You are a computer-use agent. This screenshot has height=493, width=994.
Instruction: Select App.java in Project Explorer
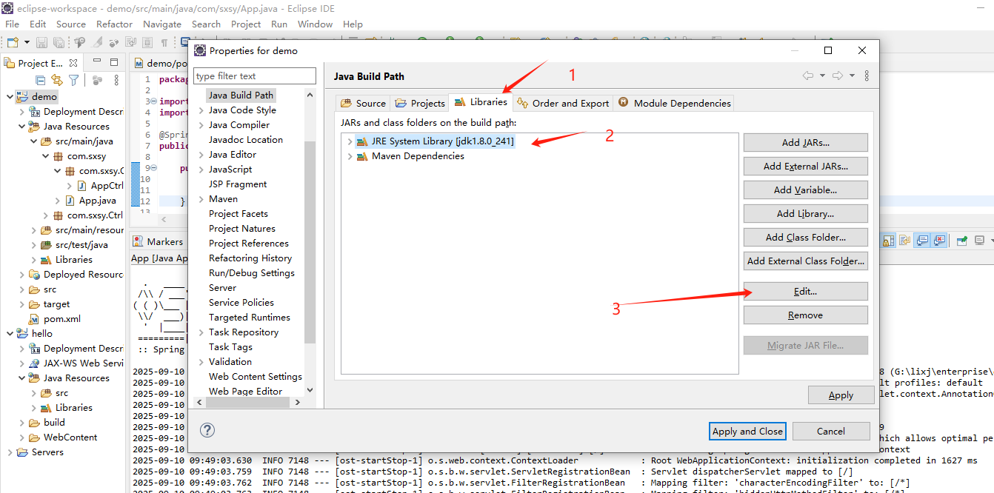98,201
